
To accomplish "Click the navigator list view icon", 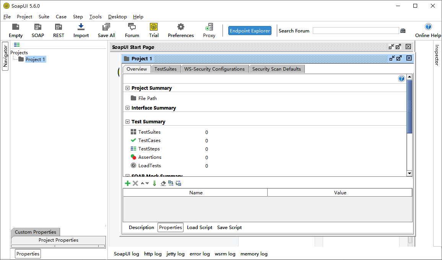I will point(17,45).
